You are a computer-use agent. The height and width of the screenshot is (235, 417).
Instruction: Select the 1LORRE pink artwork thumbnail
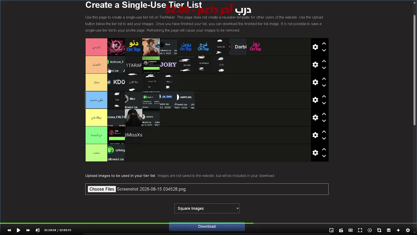[116, 47]
